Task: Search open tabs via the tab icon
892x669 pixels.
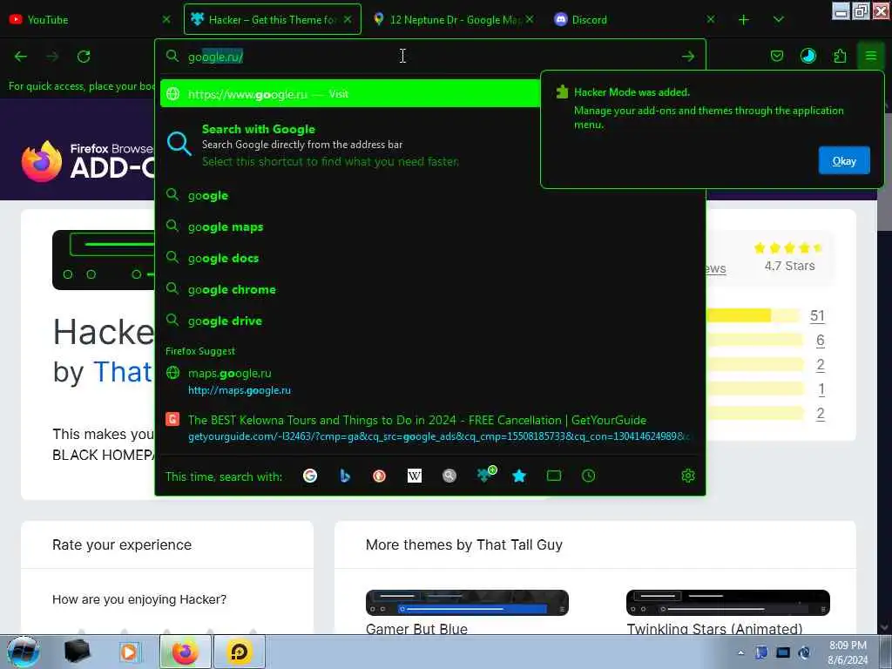Action: coord(554,476)
